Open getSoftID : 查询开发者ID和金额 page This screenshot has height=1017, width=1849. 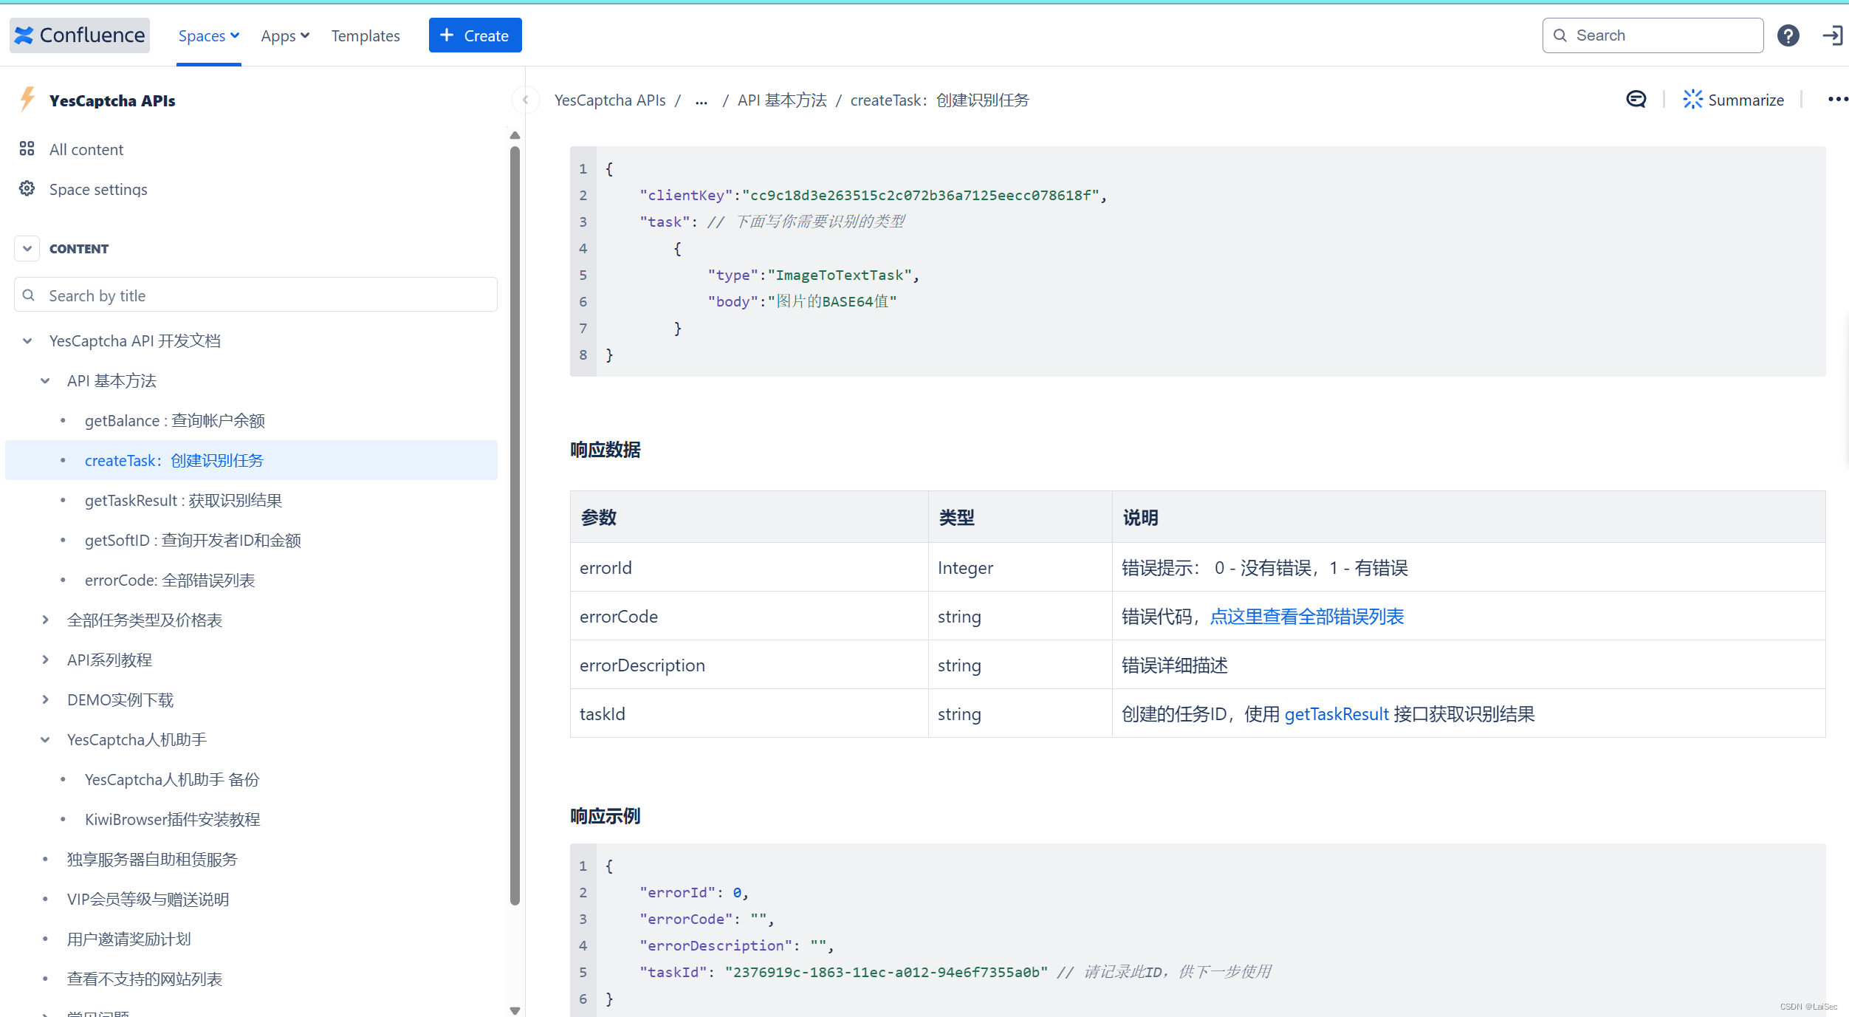(x=193, y=541)
